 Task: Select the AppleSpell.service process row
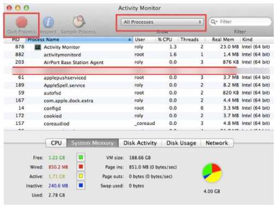click(x=139, y=85)
